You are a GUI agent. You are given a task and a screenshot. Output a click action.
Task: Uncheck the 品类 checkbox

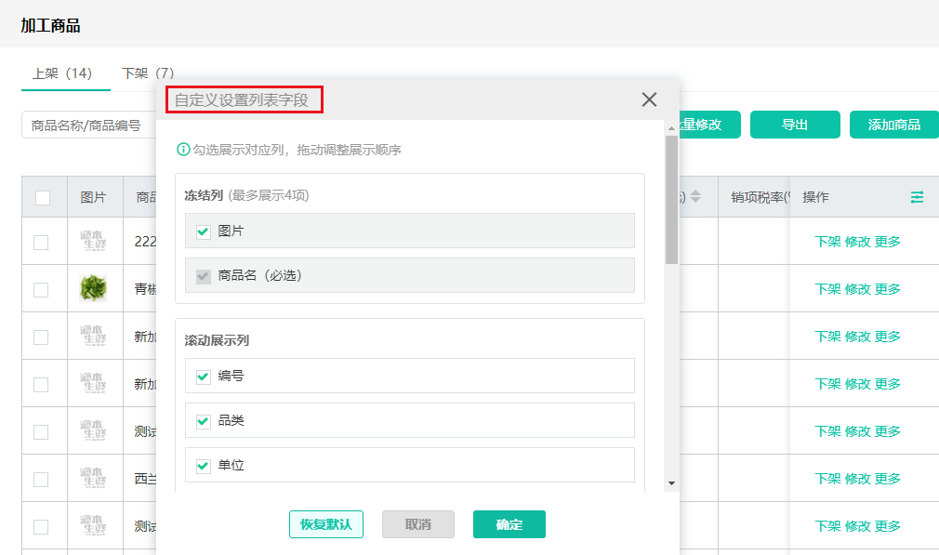tap(203, 420)
